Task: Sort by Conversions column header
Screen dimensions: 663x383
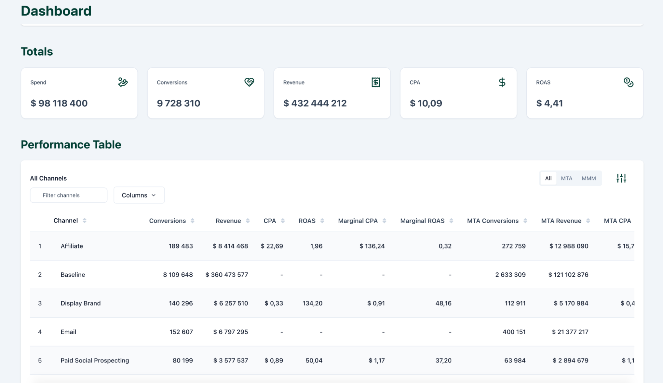Action: point(167,221)
